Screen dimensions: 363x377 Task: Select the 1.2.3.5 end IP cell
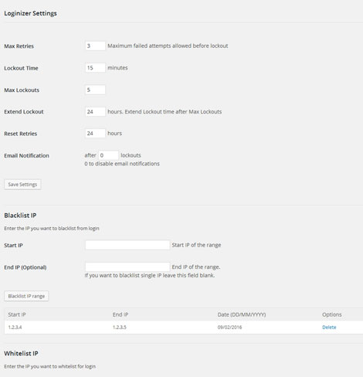[120, 328]
